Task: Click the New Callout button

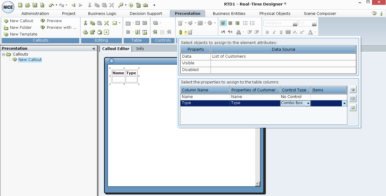Action: click(18, 21)
